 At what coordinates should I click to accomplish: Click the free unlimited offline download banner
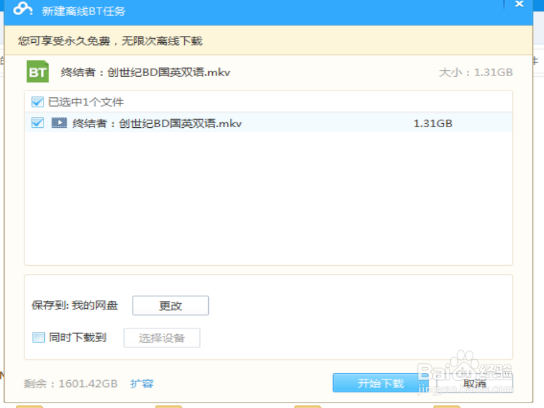pos(109,41)
